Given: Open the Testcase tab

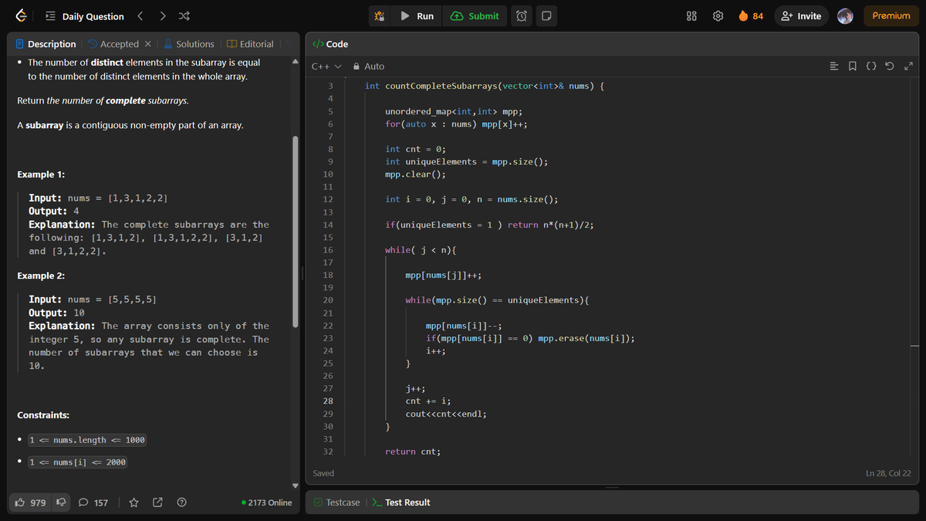Looking at the screenshot, I should 336,502.
